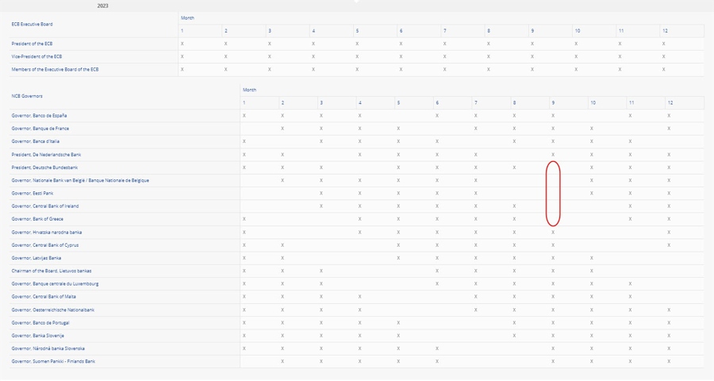The height and width of the screenshot is (381, 714).
Task: Click "Chairman of the Board, Lietuvos bankas"
Action: point(52,271)
